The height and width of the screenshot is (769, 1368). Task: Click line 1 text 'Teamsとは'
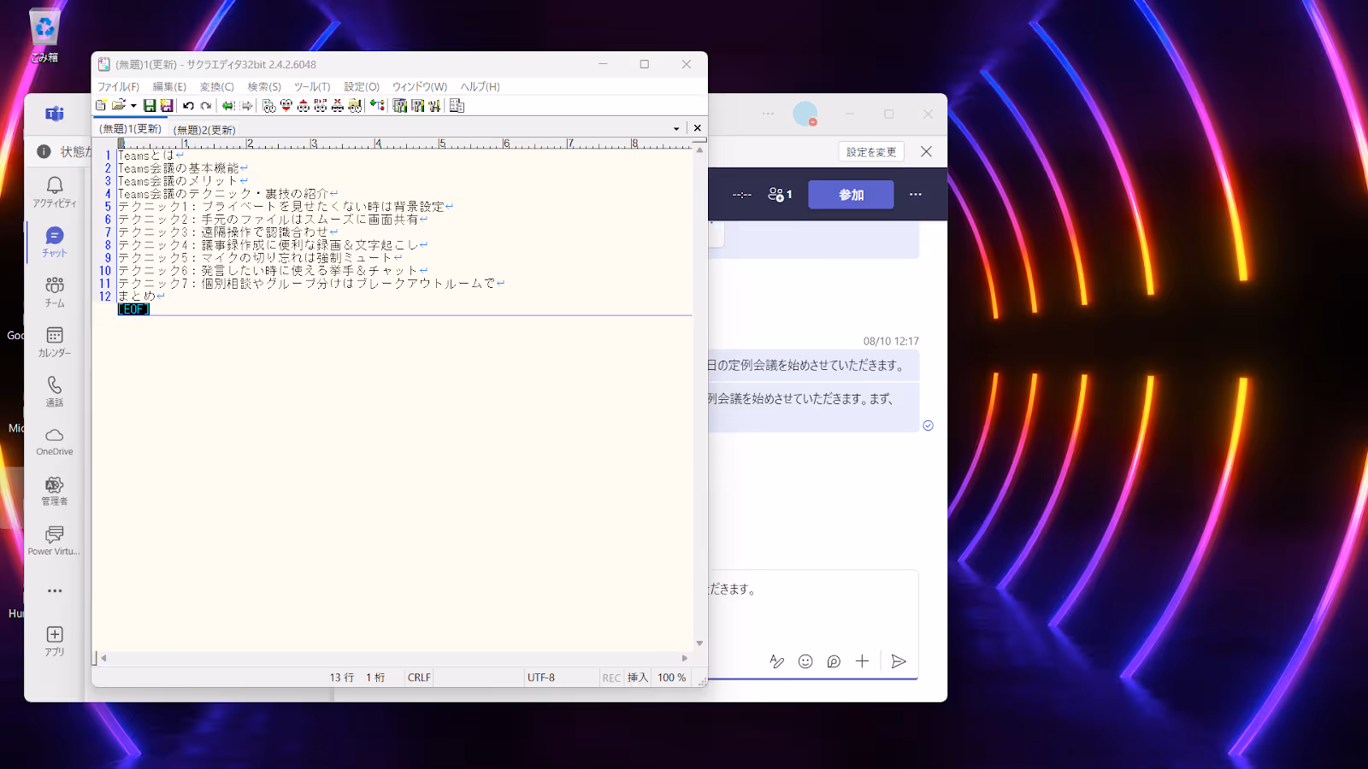(x=145, y=156)
